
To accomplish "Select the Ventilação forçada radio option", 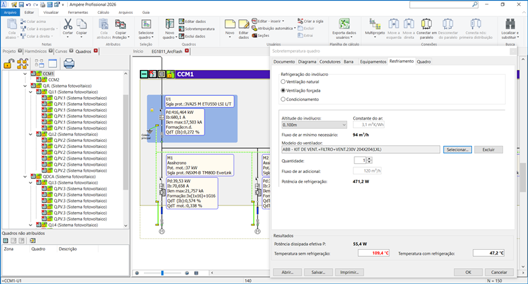I will (284, 90).
